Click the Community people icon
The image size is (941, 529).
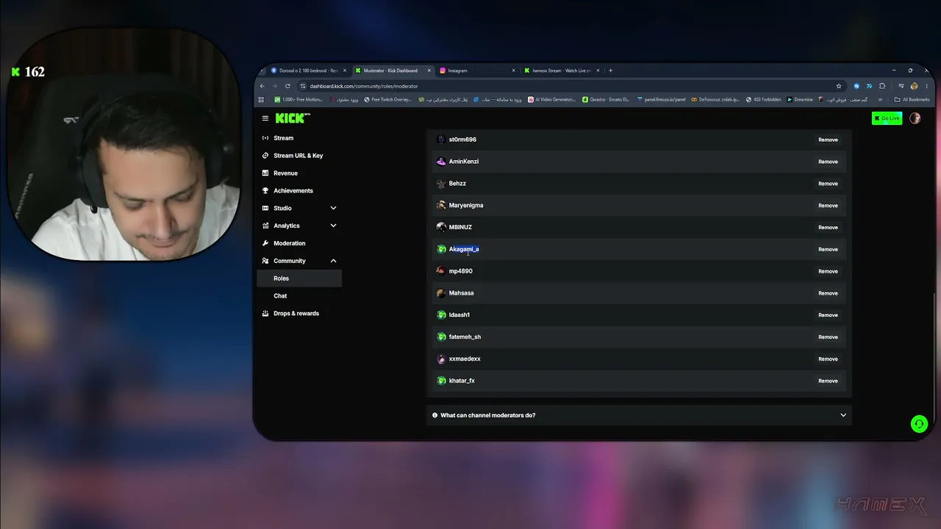[265, 261]
